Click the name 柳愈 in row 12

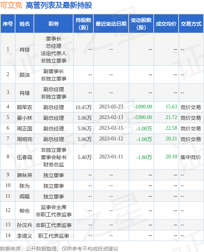point(25,210)
